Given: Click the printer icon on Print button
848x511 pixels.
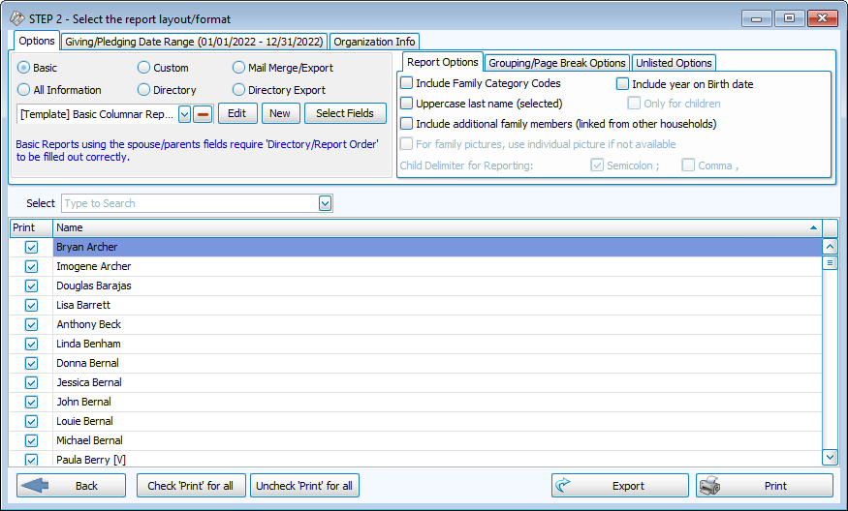Looking at the screenshot, I should click(x=710, y=486).
